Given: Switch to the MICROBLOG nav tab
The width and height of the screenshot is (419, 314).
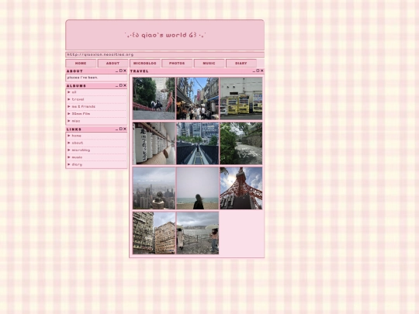Looking at the screenshot, I should (x=145, y=64).
